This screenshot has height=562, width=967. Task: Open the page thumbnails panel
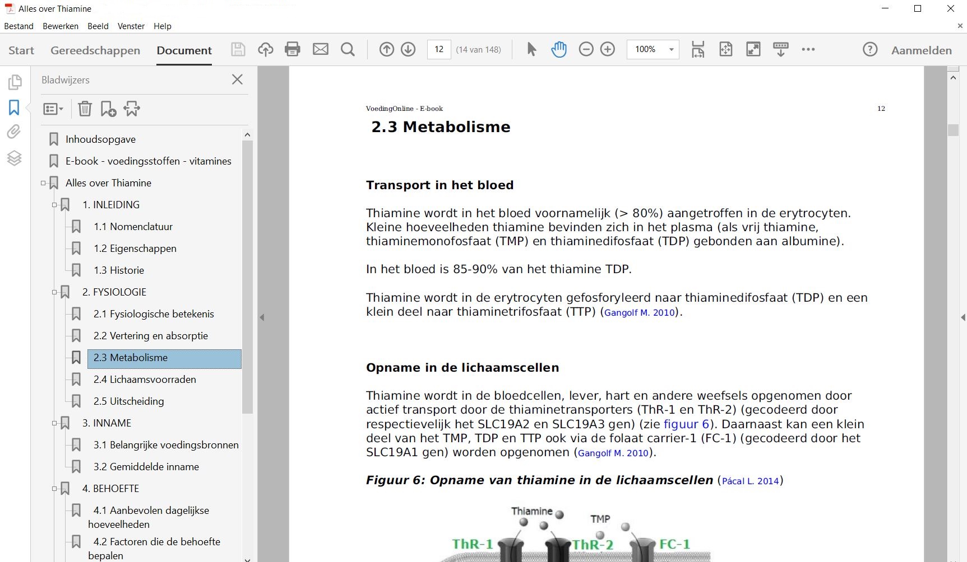coord(14,82)
